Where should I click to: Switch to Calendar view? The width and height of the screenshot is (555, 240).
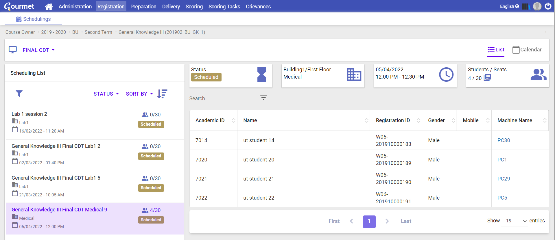coord(527,50)
